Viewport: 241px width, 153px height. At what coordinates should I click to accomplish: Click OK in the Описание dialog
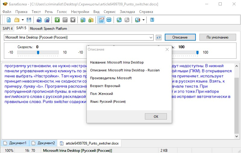point(156,116)
